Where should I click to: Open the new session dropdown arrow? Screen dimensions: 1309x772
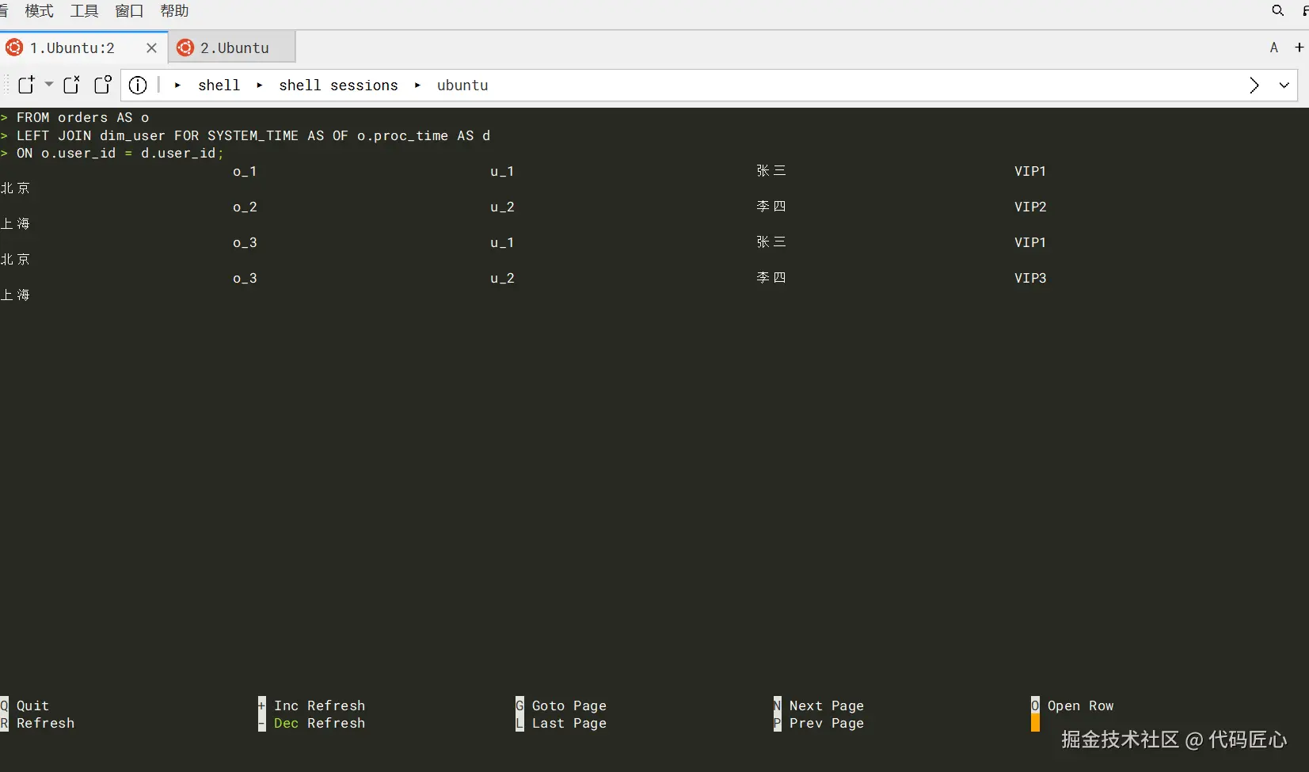(x=49, y=84)
